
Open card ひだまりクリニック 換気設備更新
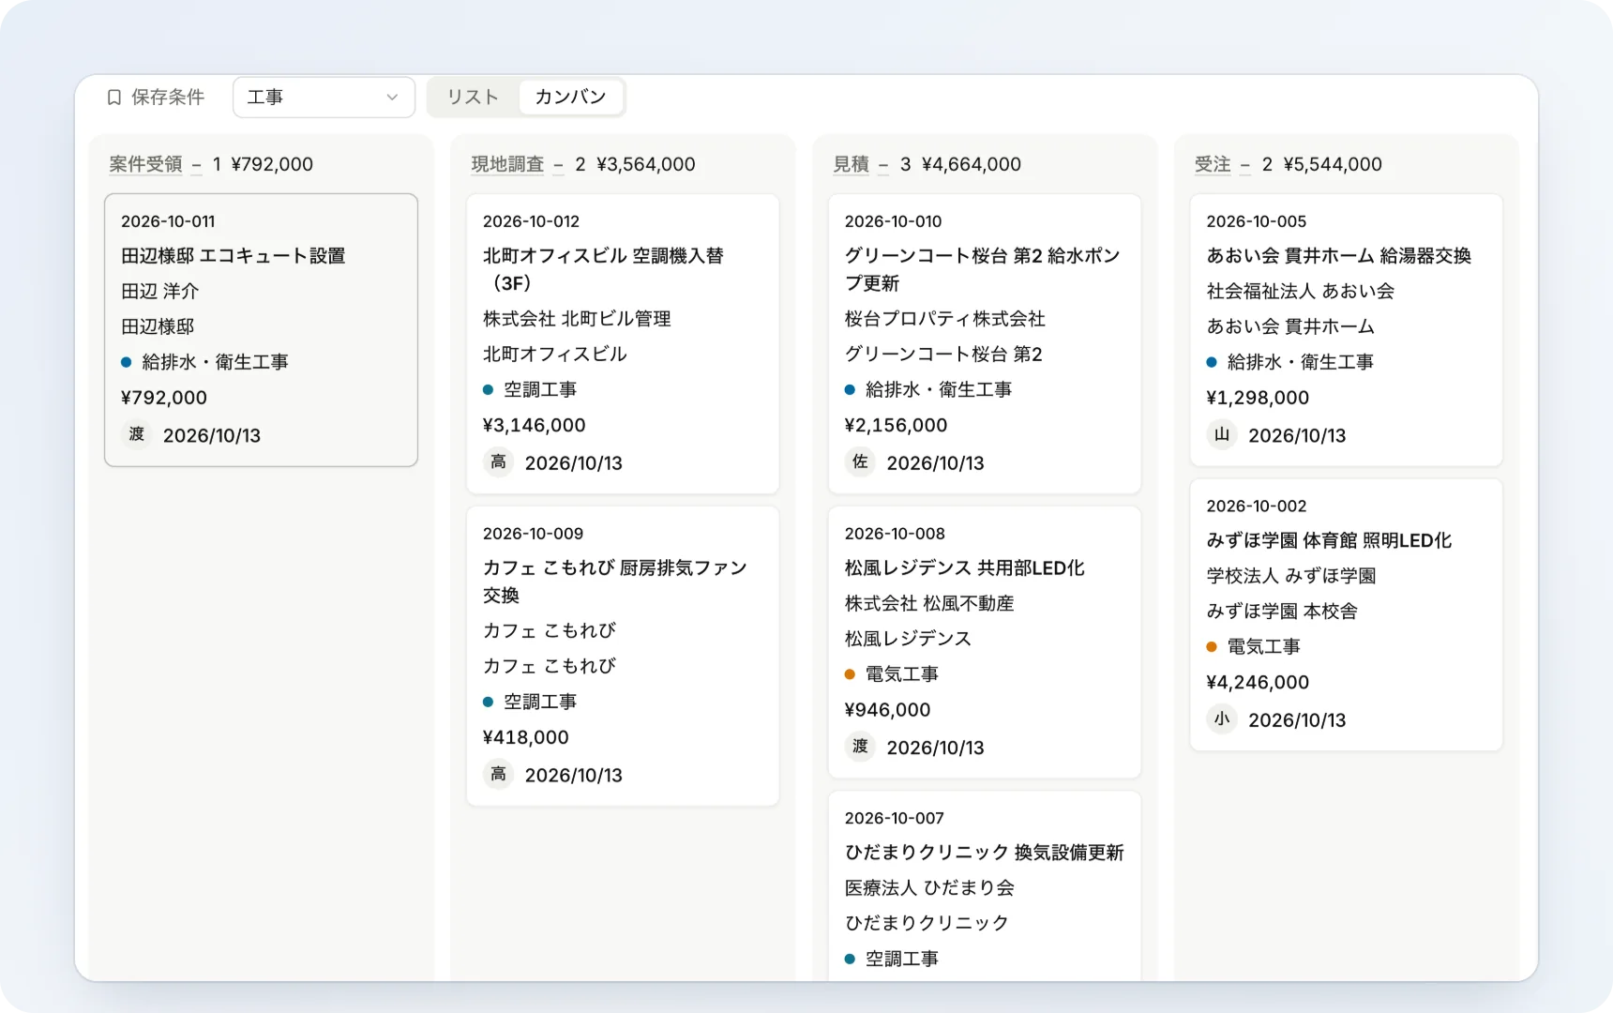985,886
